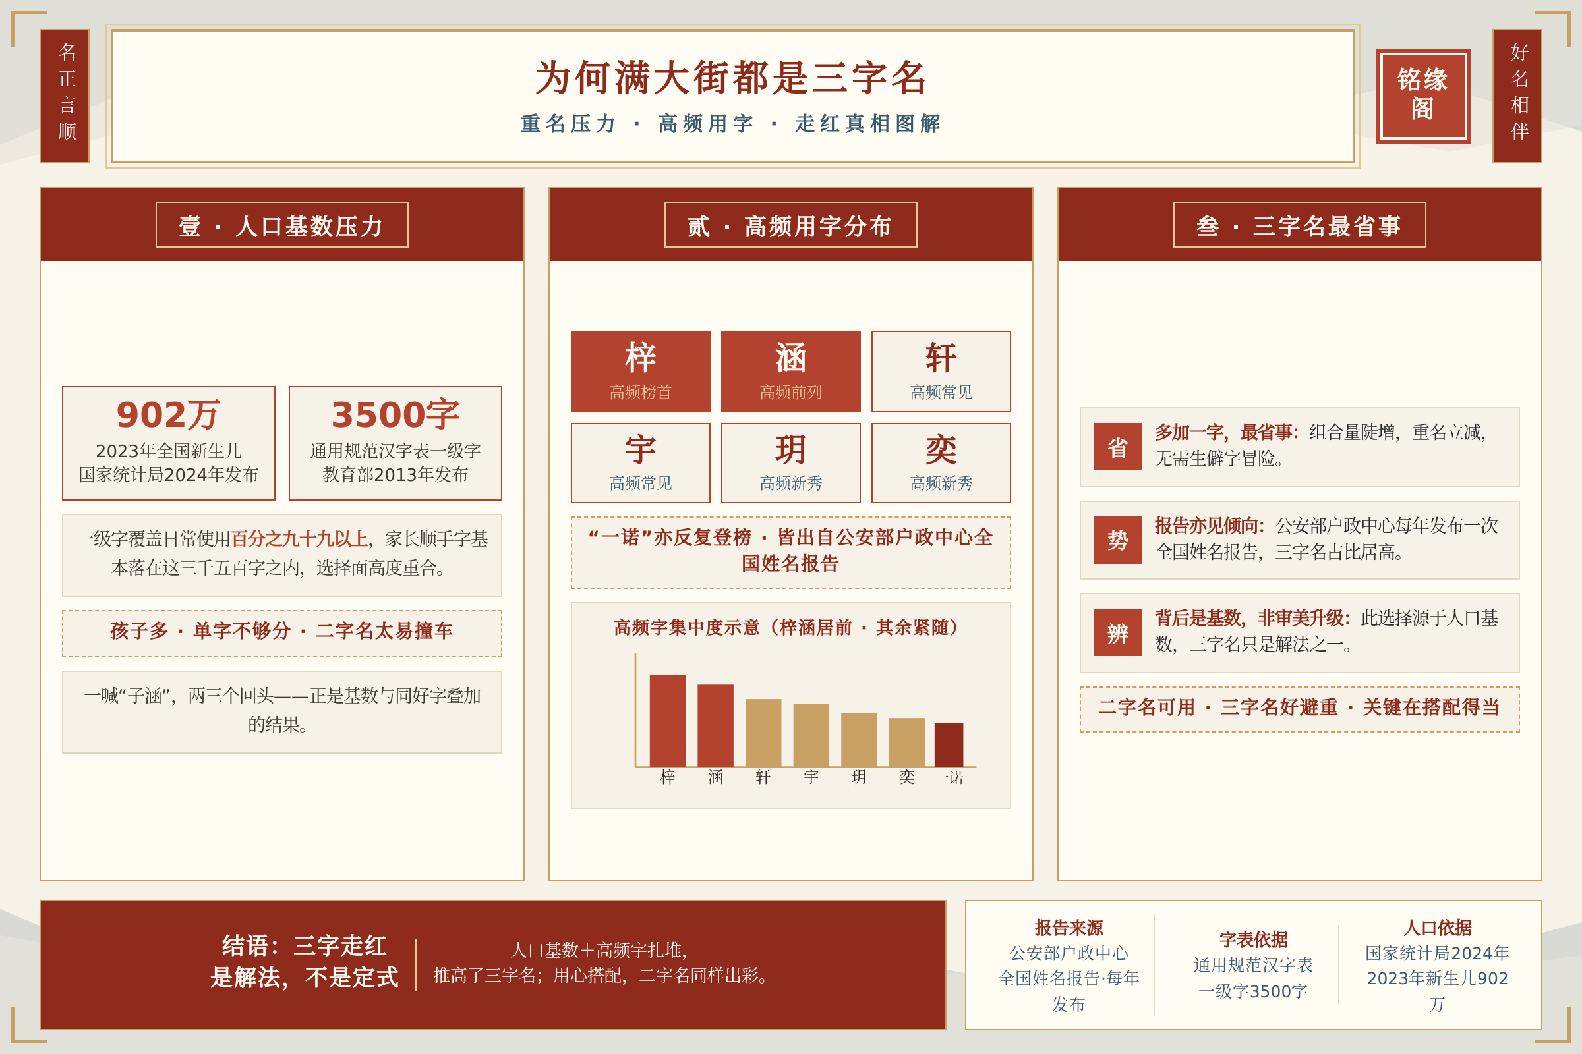This screenshot has height=1054, width=1582.
Task: Click the 奕 bar in the chart
Action: (907, 742)
